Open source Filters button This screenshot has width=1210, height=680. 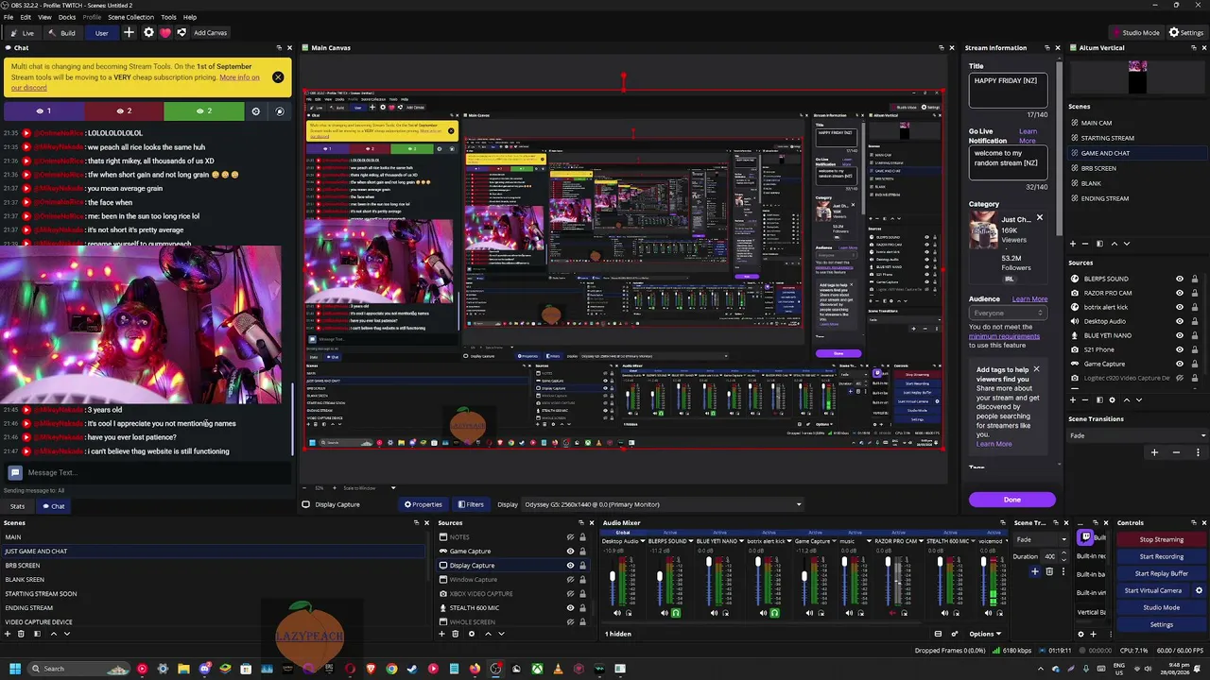(471, 504)
